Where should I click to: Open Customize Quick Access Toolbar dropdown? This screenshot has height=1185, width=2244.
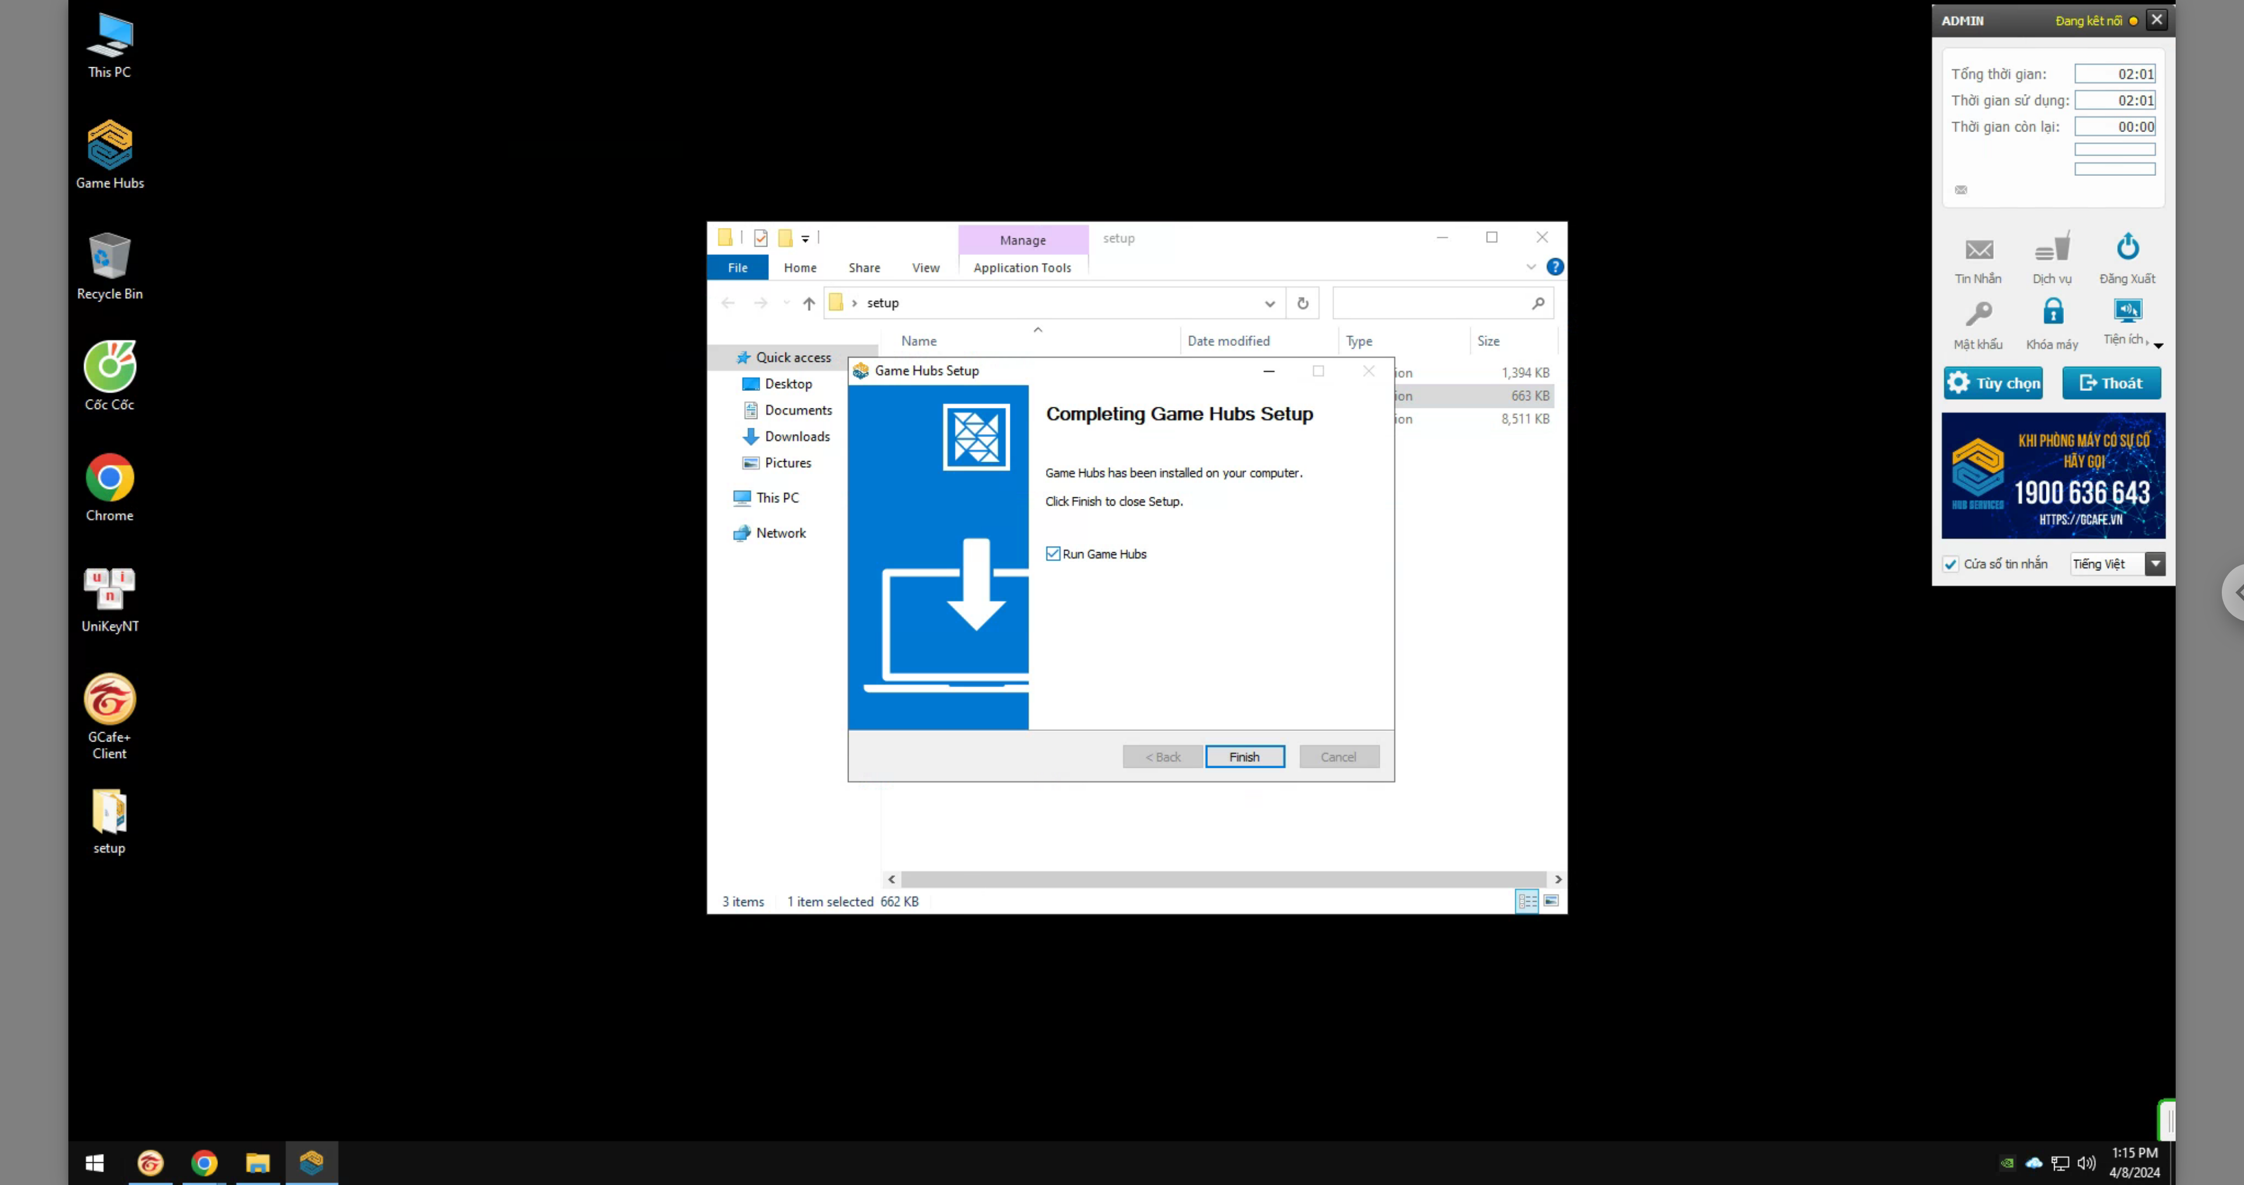coord(806,238)
